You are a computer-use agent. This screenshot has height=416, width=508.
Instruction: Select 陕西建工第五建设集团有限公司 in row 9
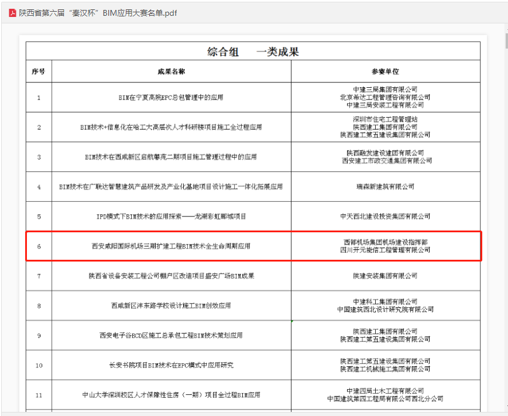(385, 339)
